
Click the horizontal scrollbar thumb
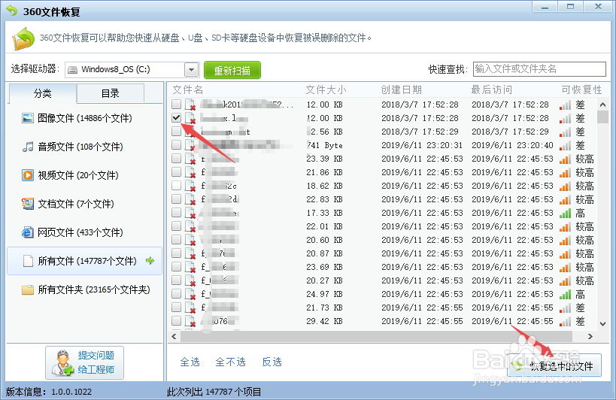pyautogui.click(x=376, y=336)
